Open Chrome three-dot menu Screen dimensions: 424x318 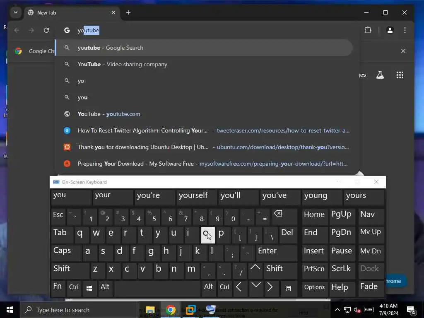(x=405, y=30)
